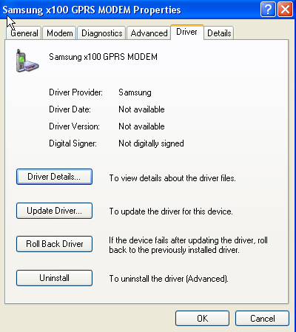Go to the Advanced tab
Viewport: 296px width, 332px height.
tap(149, 33)
